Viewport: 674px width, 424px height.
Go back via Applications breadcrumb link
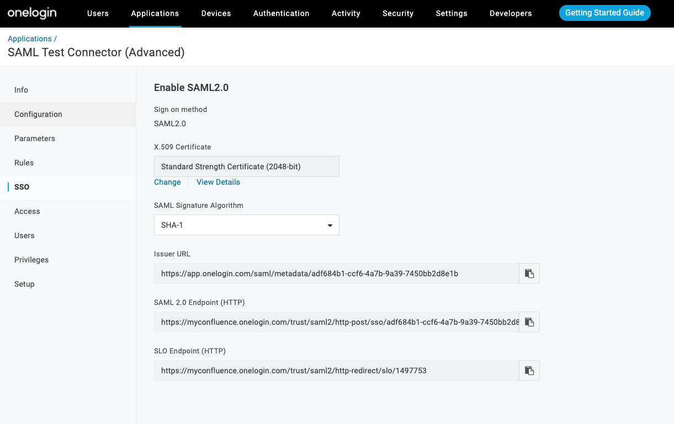coord(30,39)
